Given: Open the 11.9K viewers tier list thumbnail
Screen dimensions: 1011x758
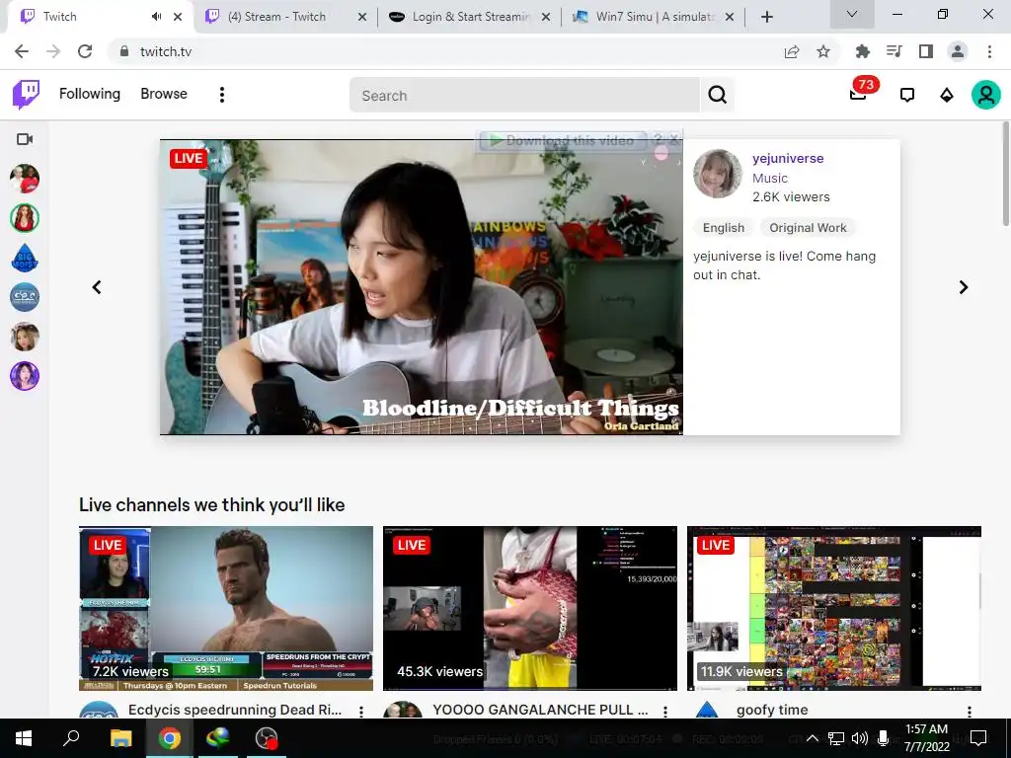Looking at the screenshot, I should pyautogui.click(x=834, y=608).
